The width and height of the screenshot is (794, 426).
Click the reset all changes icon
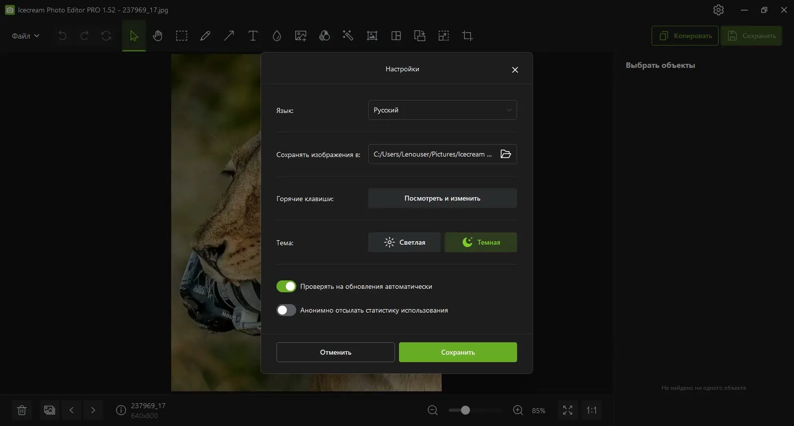pyautogui.click(x=106, y=36)
